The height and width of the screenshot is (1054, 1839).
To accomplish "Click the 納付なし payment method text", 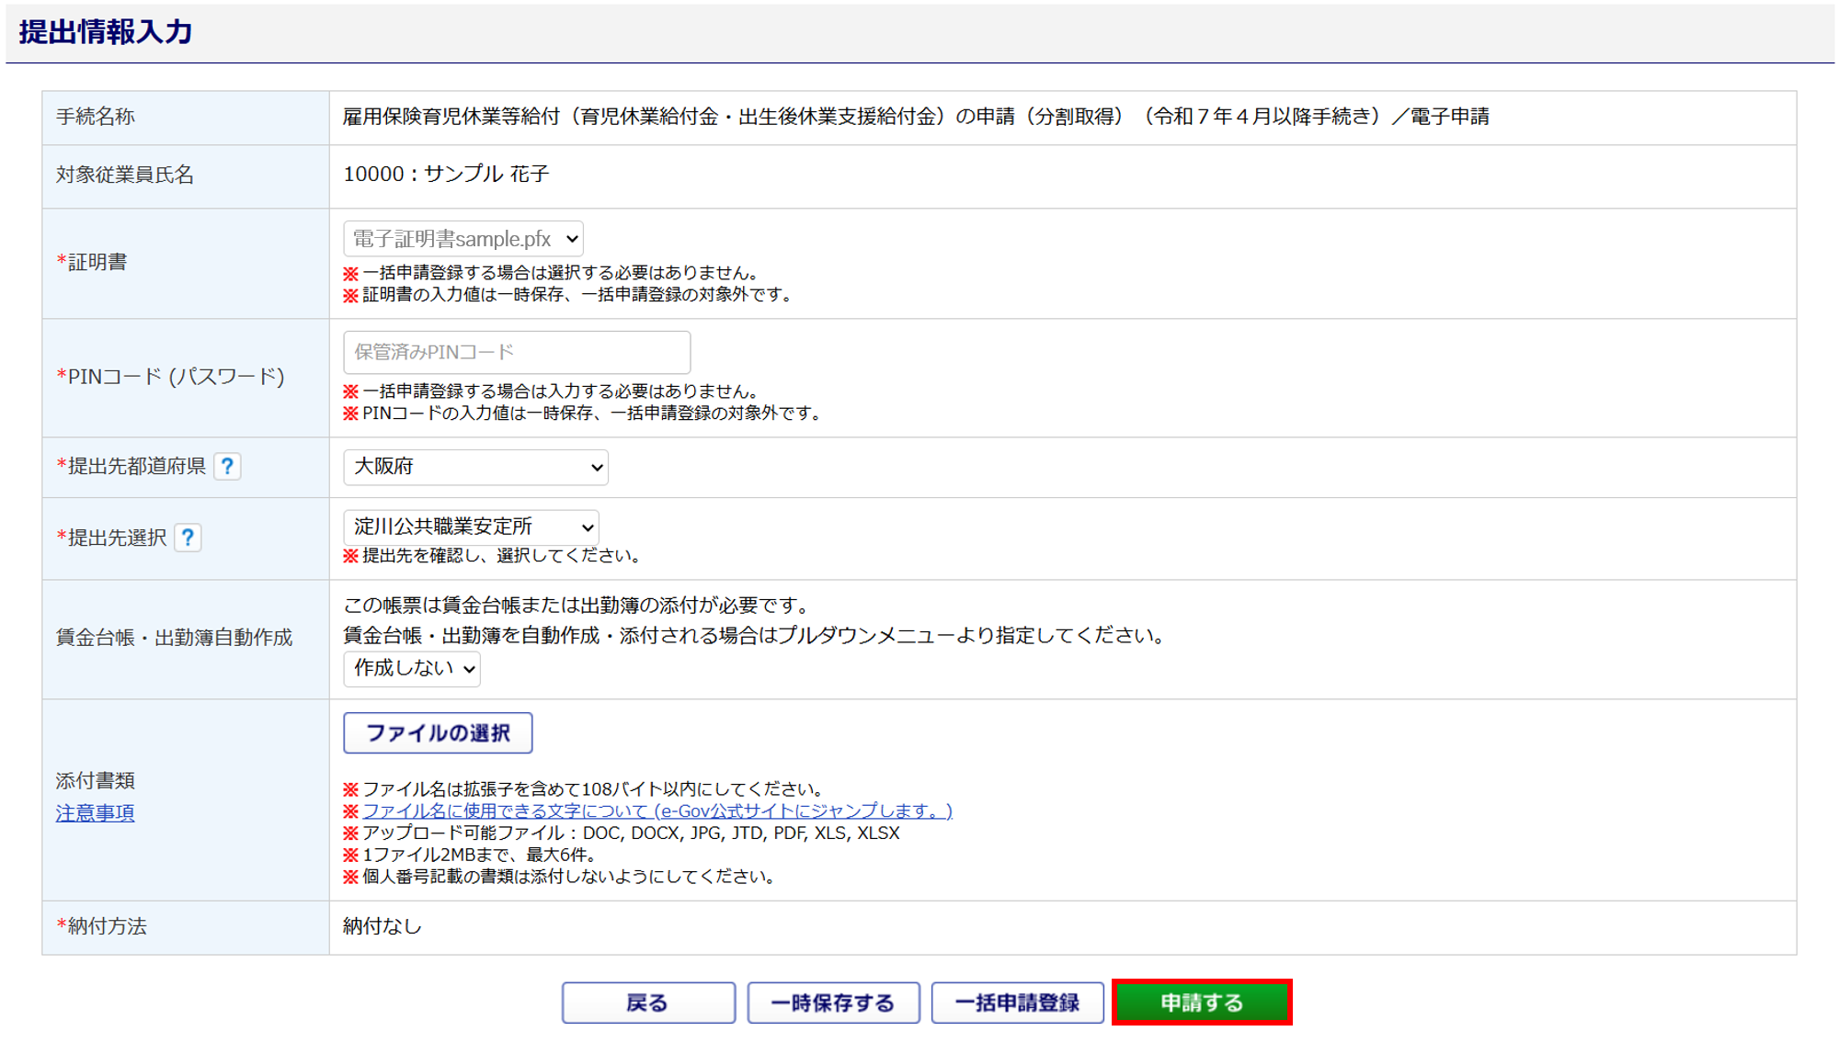I will [x=382, y=926].
